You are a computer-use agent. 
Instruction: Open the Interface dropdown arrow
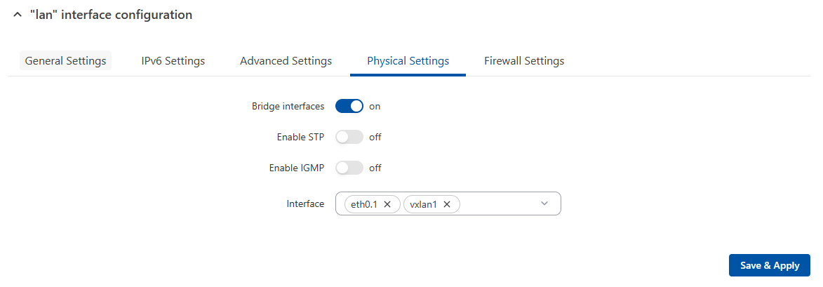(x=544, y=203)
